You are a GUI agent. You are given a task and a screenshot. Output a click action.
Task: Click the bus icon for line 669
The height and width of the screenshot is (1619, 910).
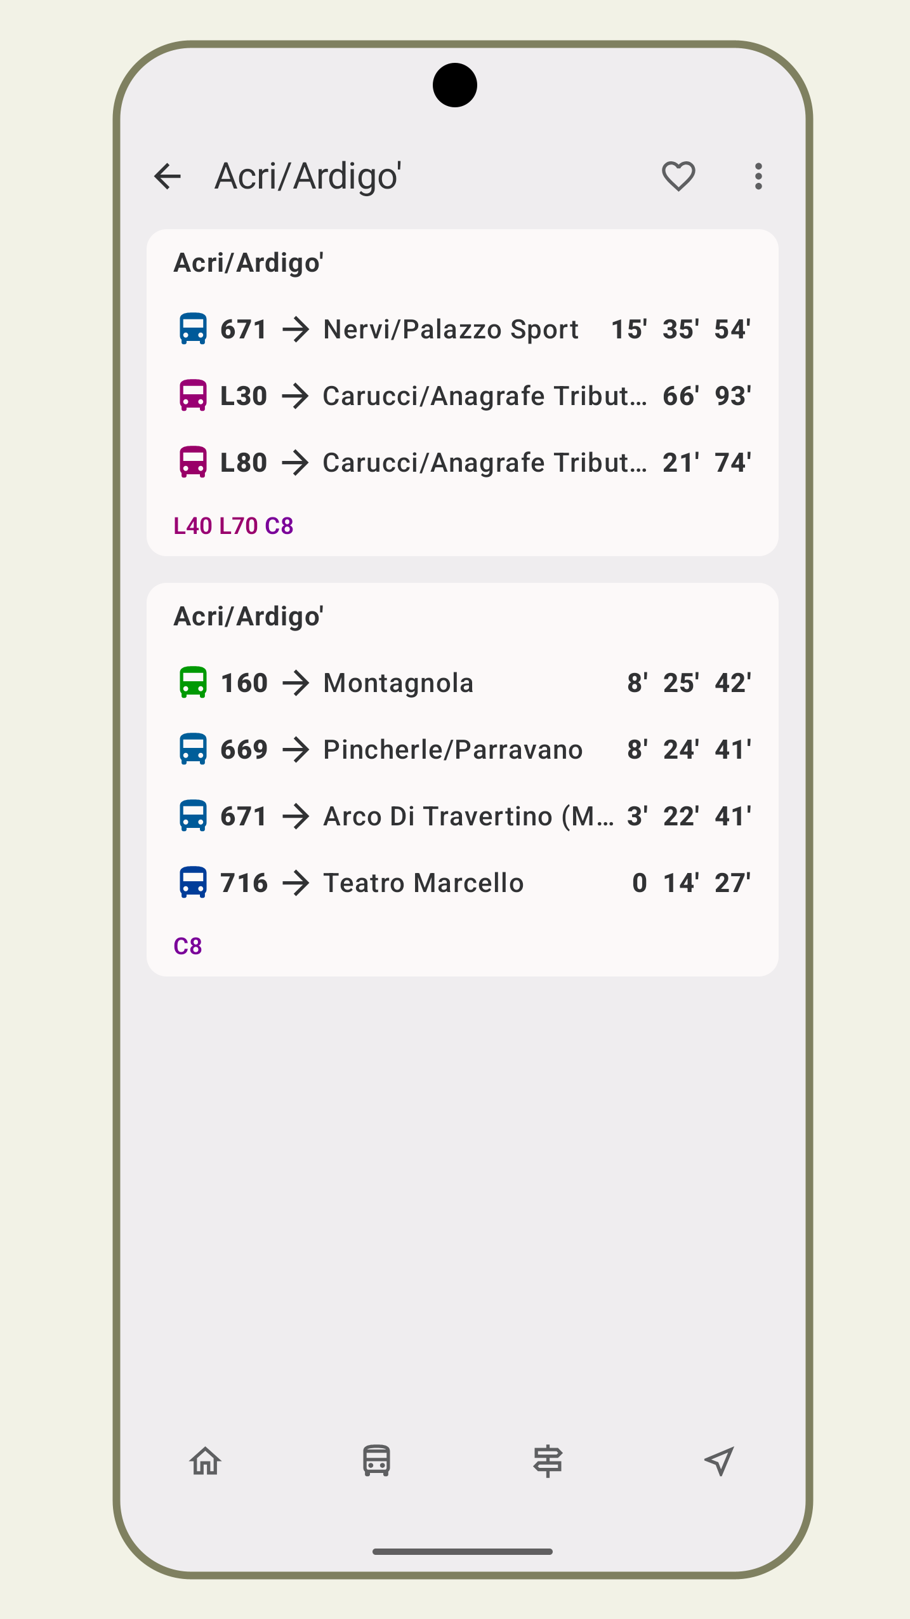click(193, 750)
